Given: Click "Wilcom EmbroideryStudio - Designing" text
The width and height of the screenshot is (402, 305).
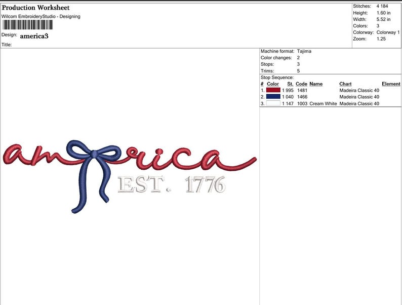Looking at the screenshot, I should point(41,16).
